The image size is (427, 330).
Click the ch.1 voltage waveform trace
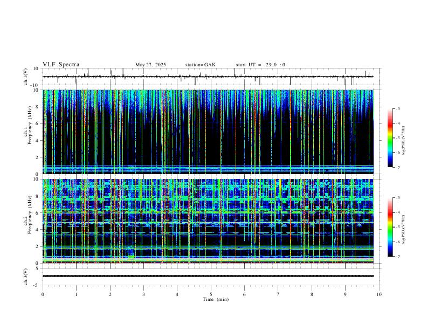click(x=208, y=77)
